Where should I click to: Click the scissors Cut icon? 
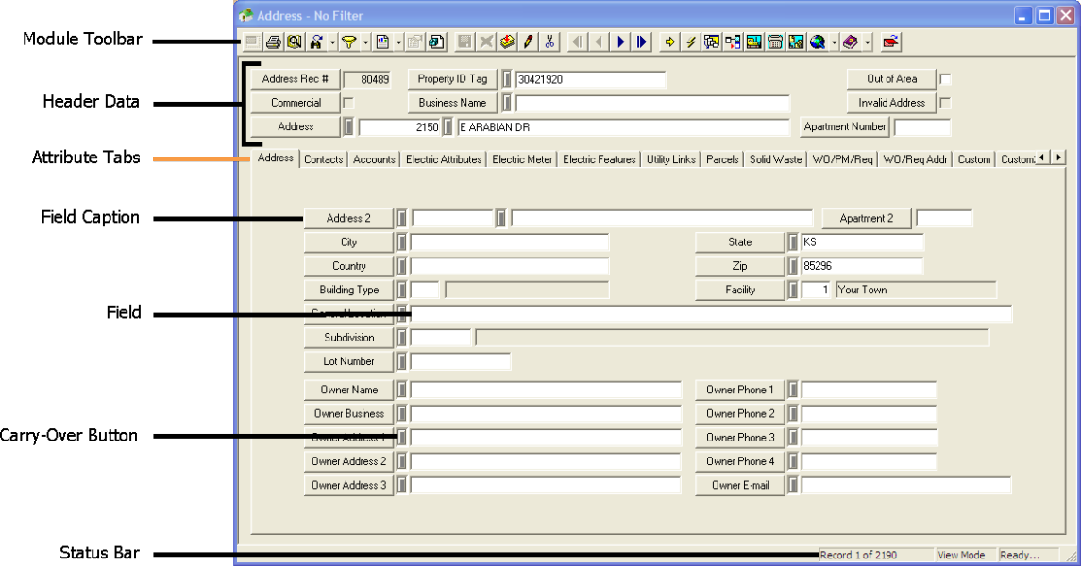tap(549, 42)
